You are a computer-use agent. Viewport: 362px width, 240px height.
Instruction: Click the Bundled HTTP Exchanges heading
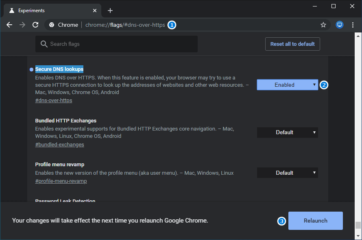66,121
